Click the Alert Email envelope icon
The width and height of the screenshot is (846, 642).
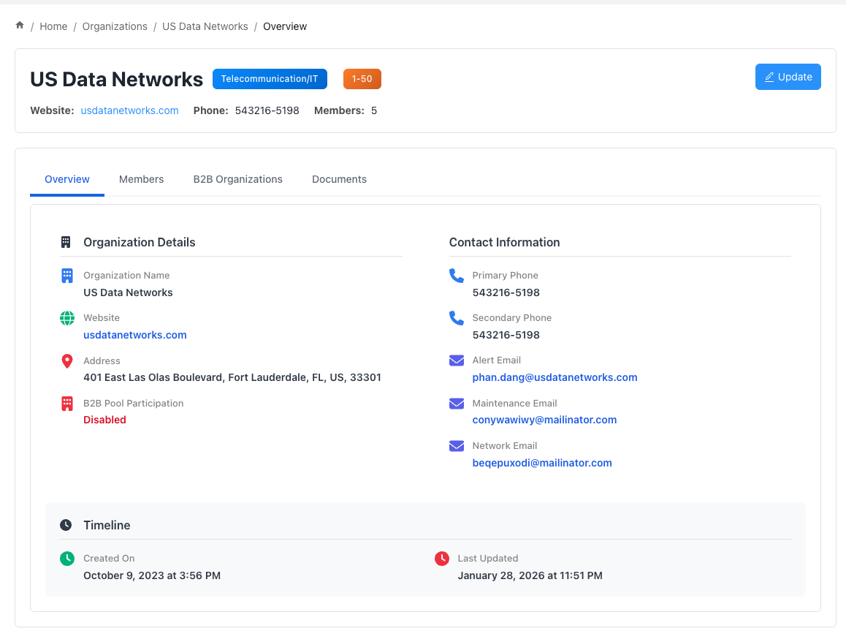(x=457, y=360)
